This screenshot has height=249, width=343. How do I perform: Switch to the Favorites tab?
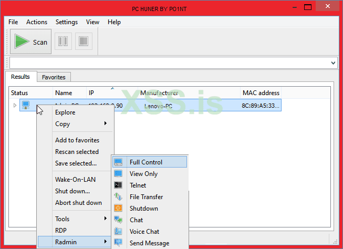coord(54,77)
